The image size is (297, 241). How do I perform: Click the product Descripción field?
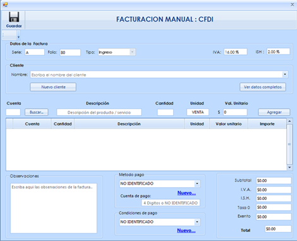99,113
